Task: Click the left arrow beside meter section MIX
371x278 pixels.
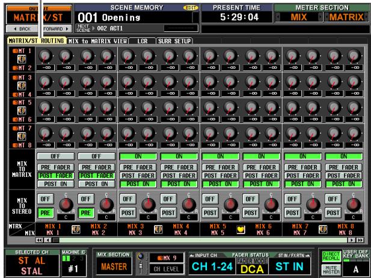Action: (278, 17)
